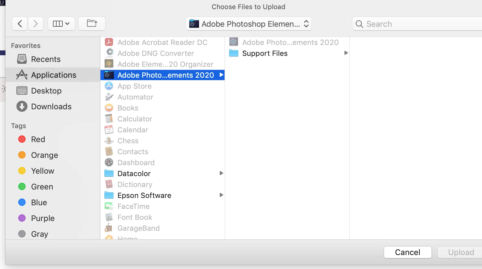Click the Calculator app icon

[x=109, y=118]
